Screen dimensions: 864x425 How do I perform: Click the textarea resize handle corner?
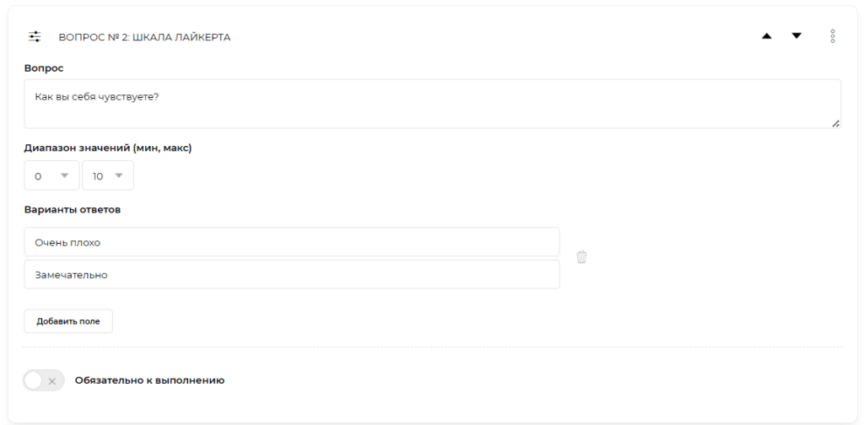(x=835, y=123)
